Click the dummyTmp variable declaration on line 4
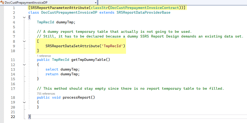Image resolution: width=247 pixels, height=123 pixels. (x=65, y=22)
